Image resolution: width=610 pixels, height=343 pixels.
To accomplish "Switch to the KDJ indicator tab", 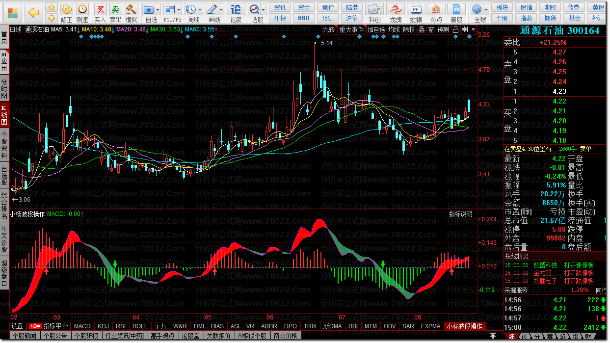I will tap(103, 326).
